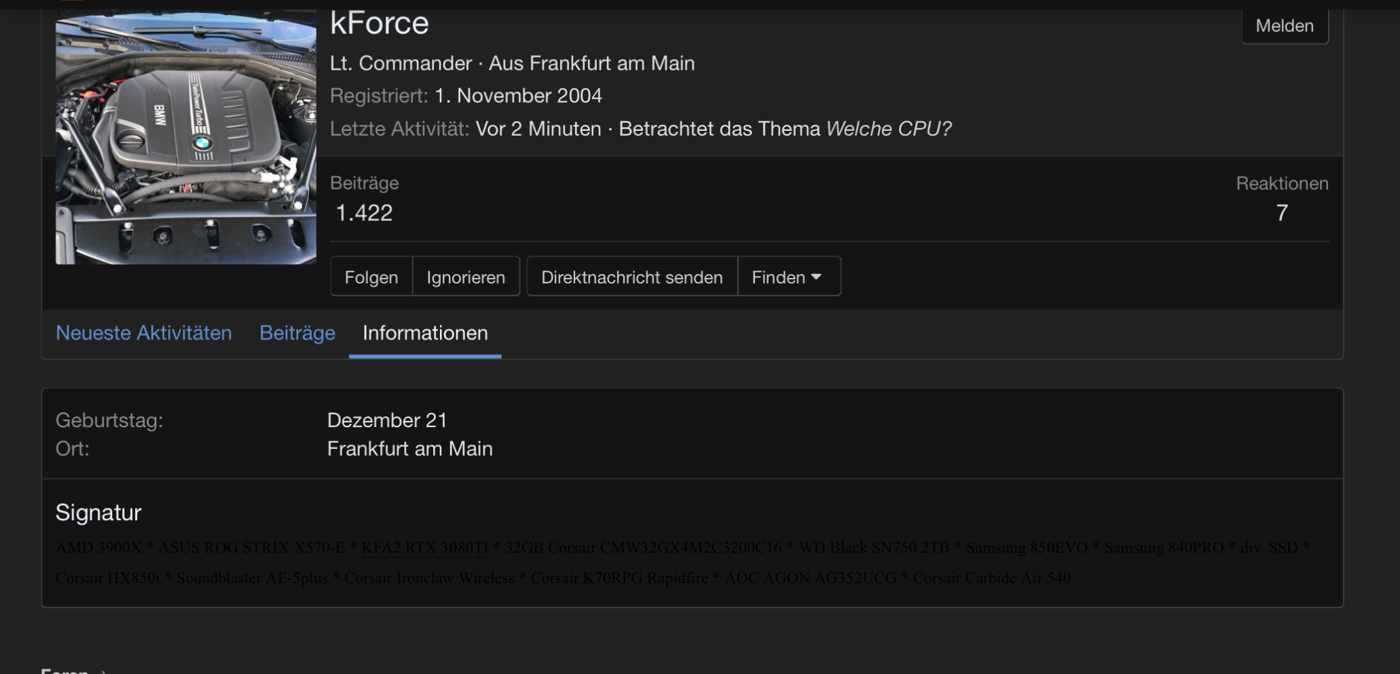The width and height of the screenshot is (1400, 674).
Task: Click Frankfurt am Main in the Ort row
Action: pos(409,449)
